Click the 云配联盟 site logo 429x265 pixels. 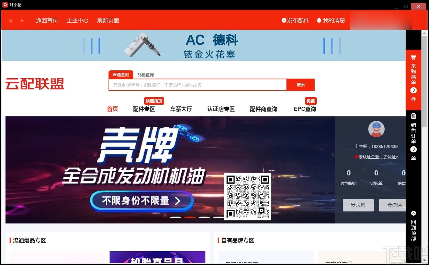pos(34,84)
